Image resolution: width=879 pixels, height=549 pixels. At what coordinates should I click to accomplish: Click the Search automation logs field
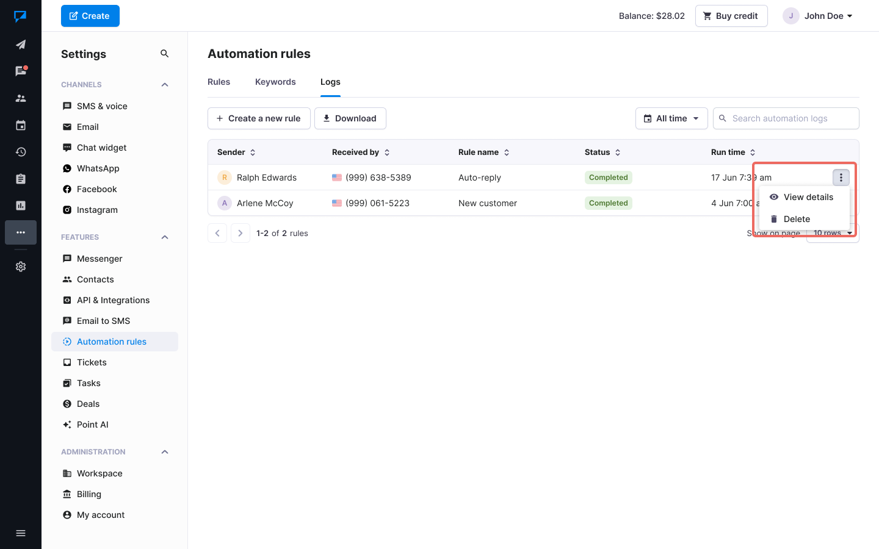[786, 118]
